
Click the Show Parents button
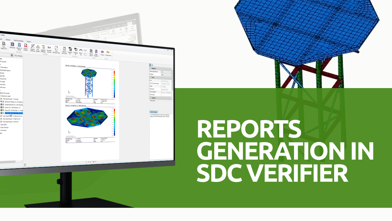tap(18, 56)
